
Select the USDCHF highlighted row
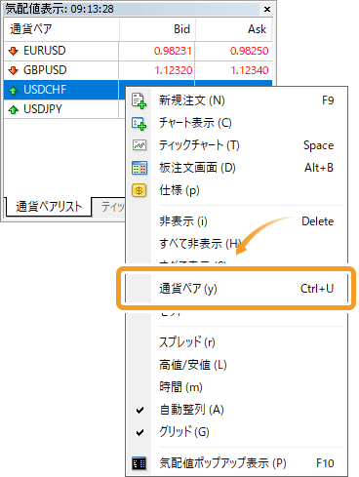tap(61, 90)
